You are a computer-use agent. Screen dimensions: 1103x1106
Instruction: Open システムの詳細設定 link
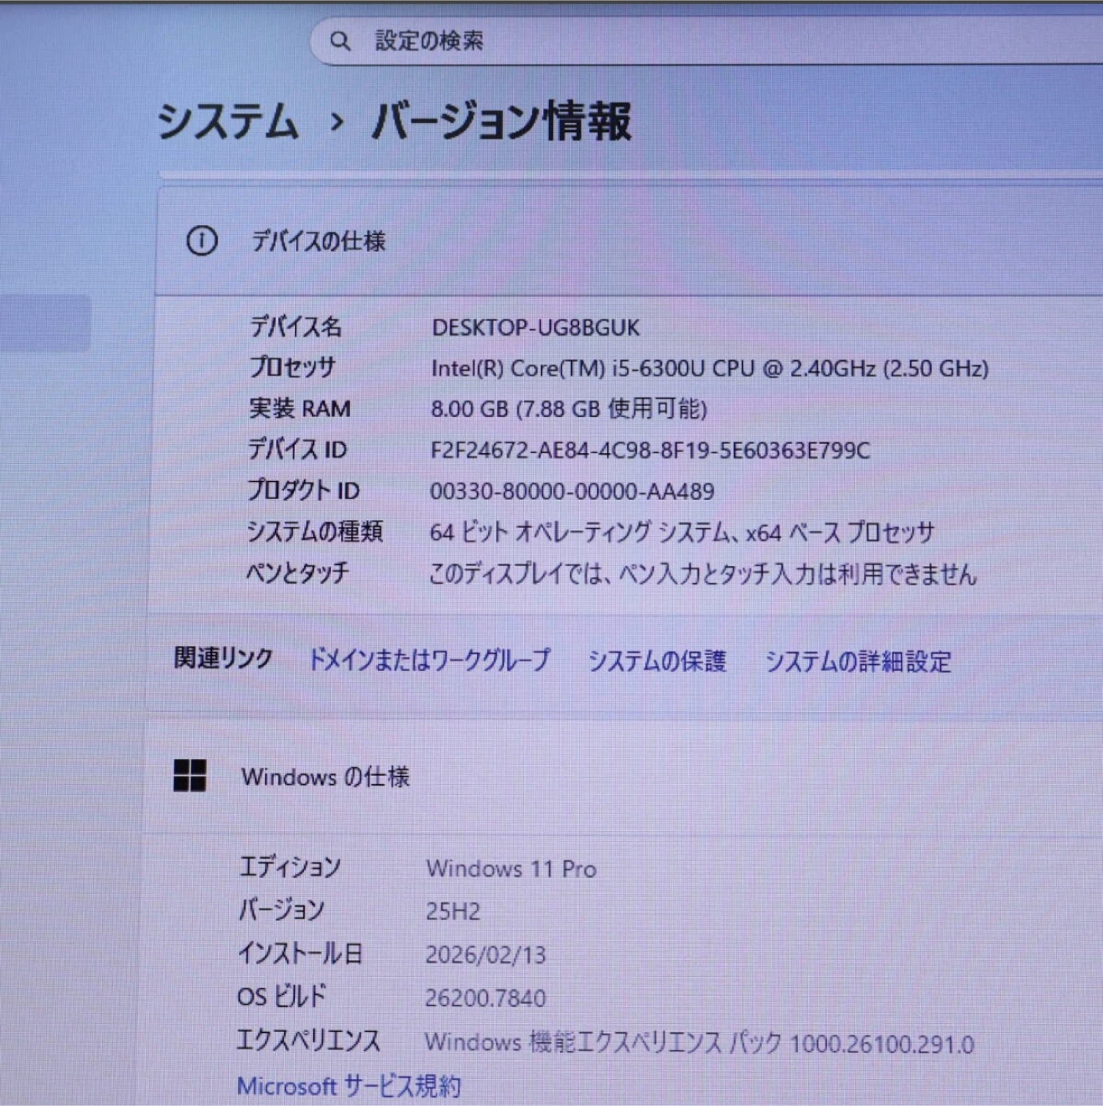(858, 661)
